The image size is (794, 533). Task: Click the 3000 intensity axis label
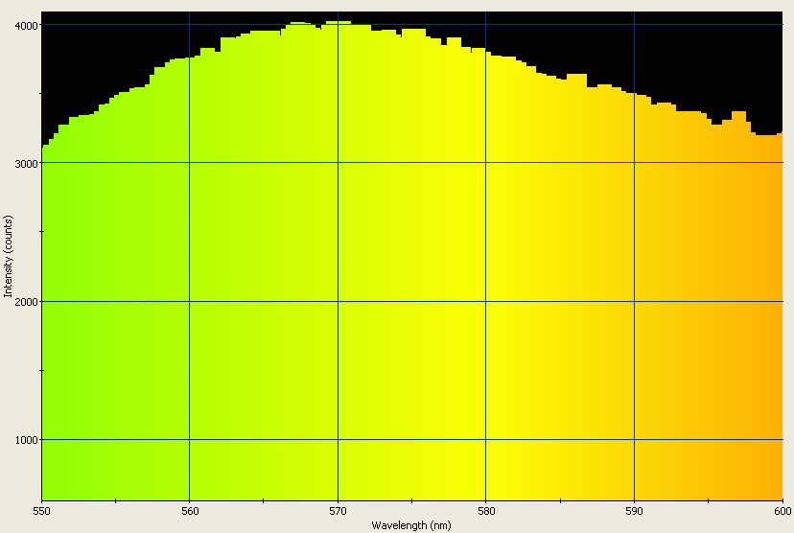(x=26, y=163)
